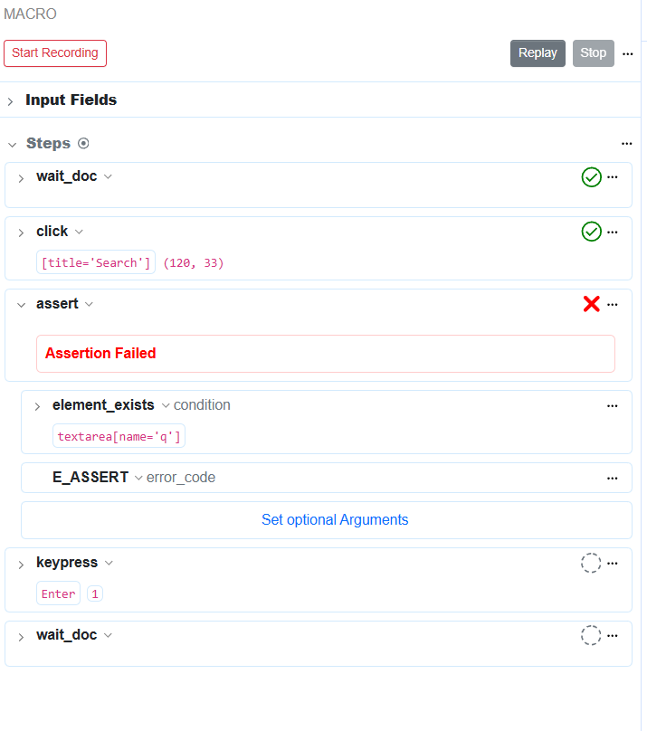Open the ellipsis options on the first wait_doc row
The image size is (647, 731).
[x=613, y=177]
